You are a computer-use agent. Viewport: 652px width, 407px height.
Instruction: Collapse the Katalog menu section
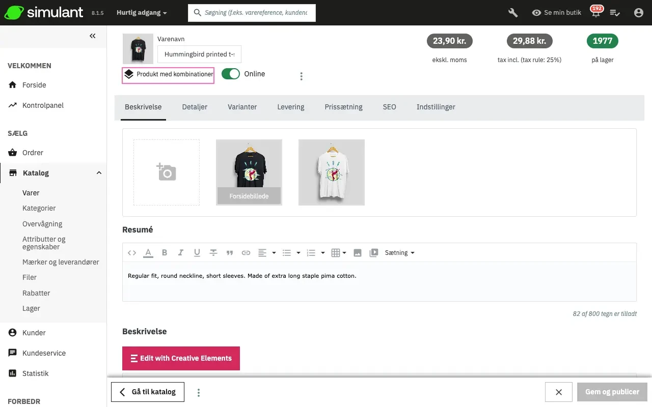click(x=99, y=173)
